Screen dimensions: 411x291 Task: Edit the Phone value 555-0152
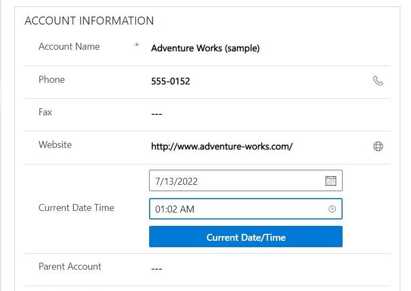[x=170, y=82]
